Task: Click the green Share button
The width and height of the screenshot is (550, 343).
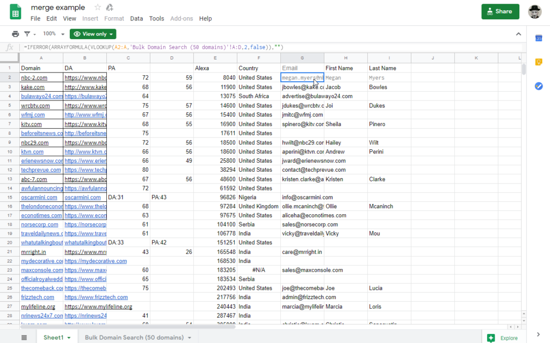Action: tap(500, 11)
